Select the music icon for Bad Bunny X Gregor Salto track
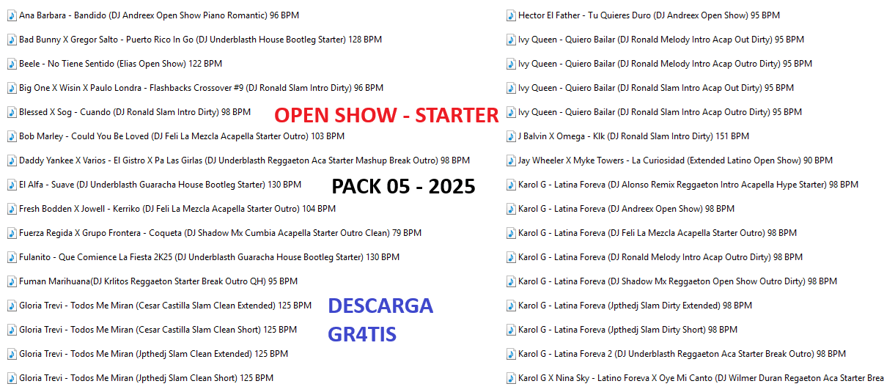 (12, 40)
